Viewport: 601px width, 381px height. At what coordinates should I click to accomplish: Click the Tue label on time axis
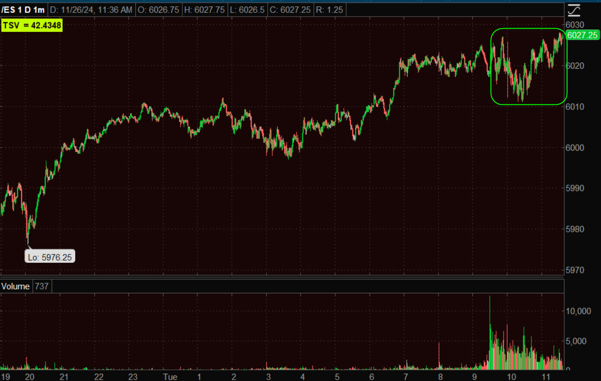[170, 377]
